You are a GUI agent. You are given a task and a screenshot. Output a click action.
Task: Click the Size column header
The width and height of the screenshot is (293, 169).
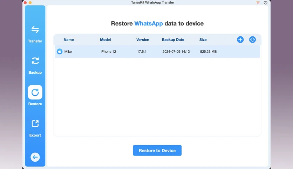[203, 40]
